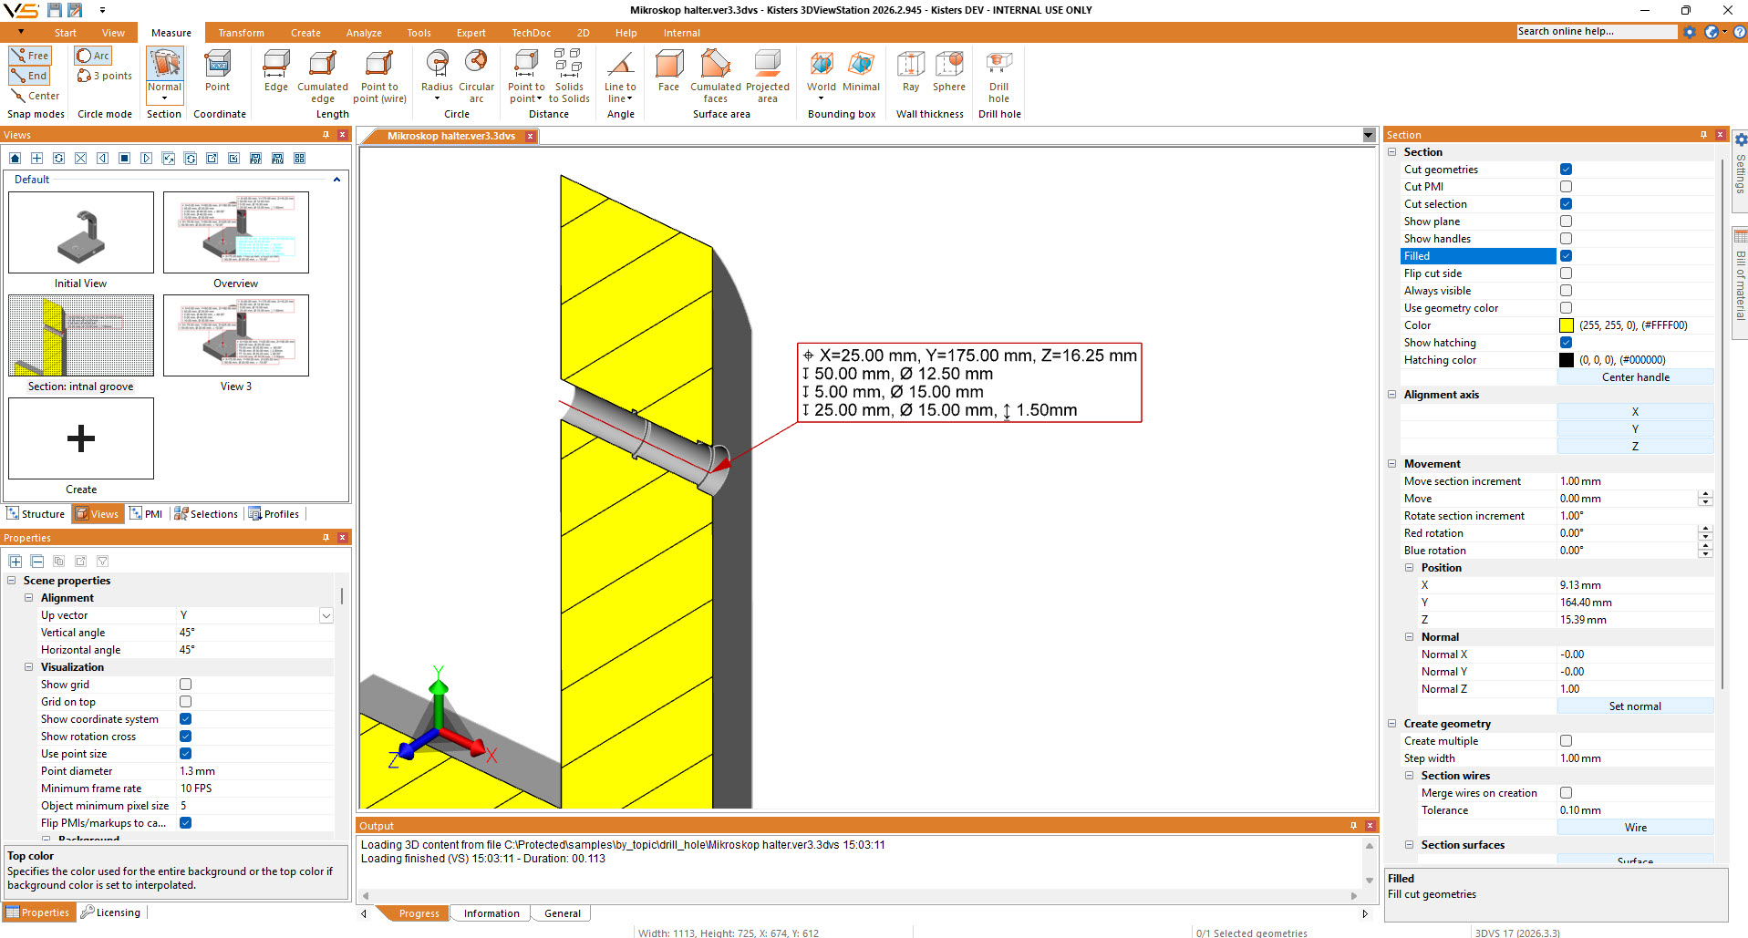Align section to Z axis button

point(1635,447)
